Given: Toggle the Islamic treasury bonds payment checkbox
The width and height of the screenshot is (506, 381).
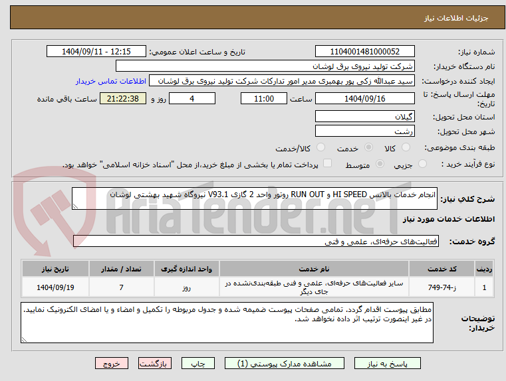Looking at the screenshot, I should pyautogui.click(x=328, y=163).
